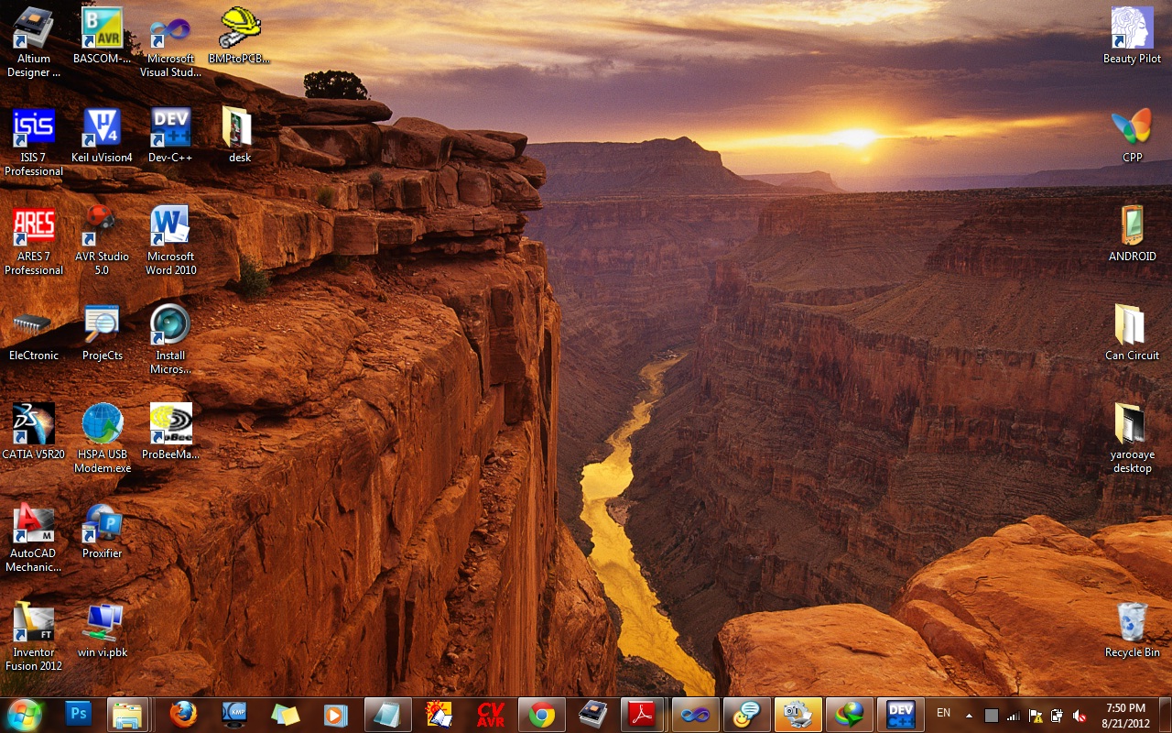
Task: Select the CATIA V5R20 desktop shortcut
Action: [x=34, y=432]
